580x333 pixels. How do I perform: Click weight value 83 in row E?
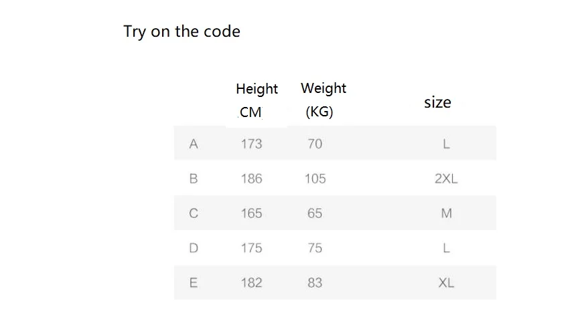[x=315, y=283]
